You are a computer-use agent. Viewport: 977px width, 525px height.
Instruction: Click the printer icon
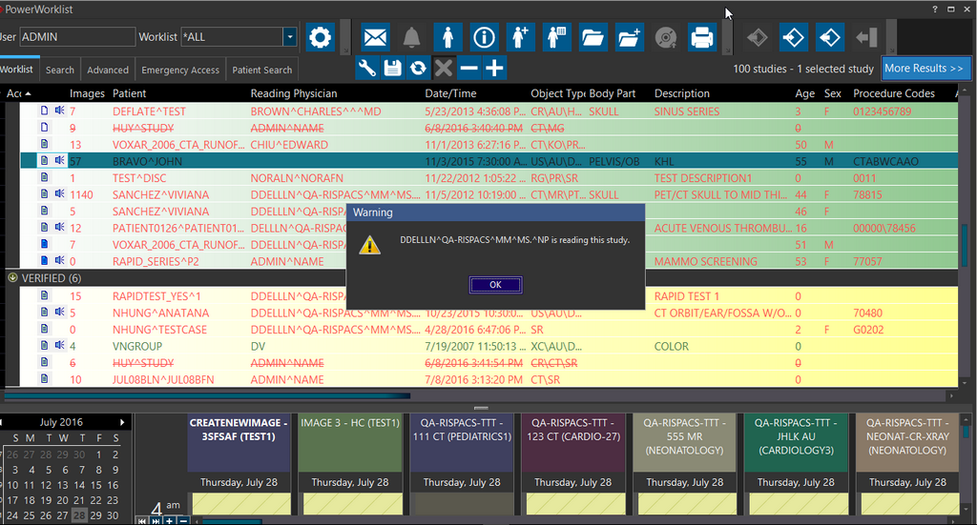pos(701,37)
